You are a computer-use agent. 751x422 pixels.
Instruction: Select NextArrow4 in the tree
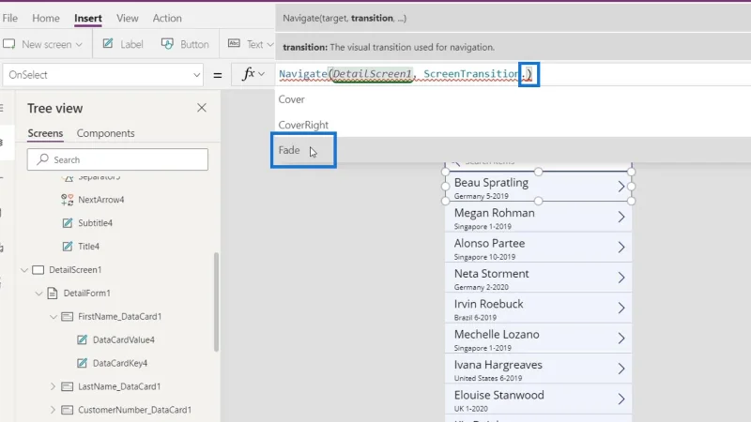pyautogui.click(x=101, y=200)
